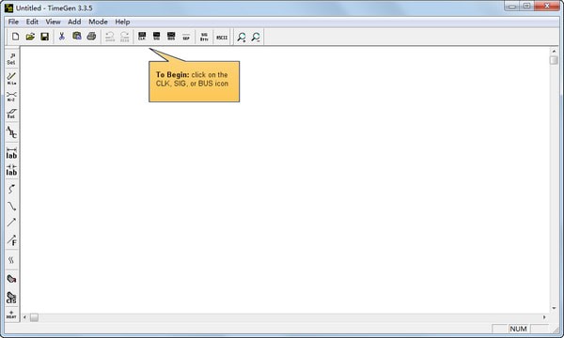
Task: Select the ABC text annotation tool
Action: (x=11, y=132)
